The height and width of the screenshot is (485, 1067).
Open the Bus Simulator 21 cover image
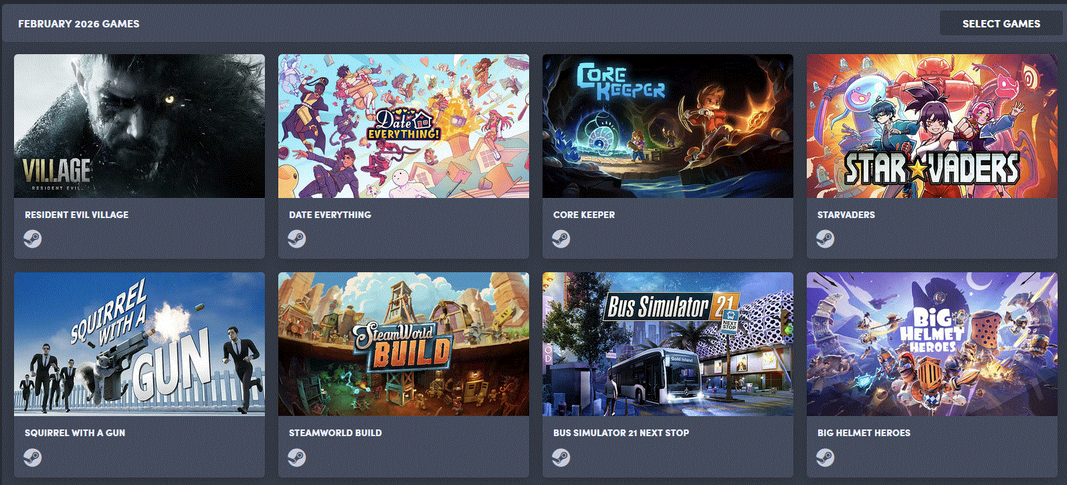(668, 344)
